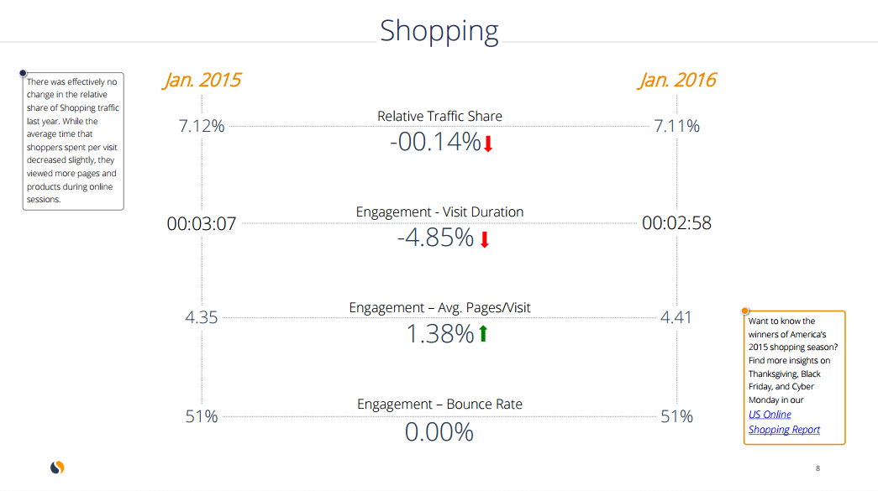
Task: Click the red down arrow beside -4.85%
Action: pyautogui.click(x=484, y=240)
